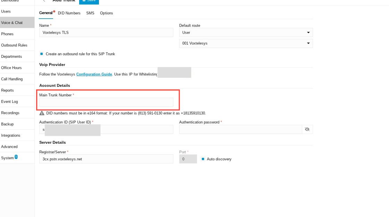Click the Registrar/Server field

pyautogui.click(x=106, y=159)
